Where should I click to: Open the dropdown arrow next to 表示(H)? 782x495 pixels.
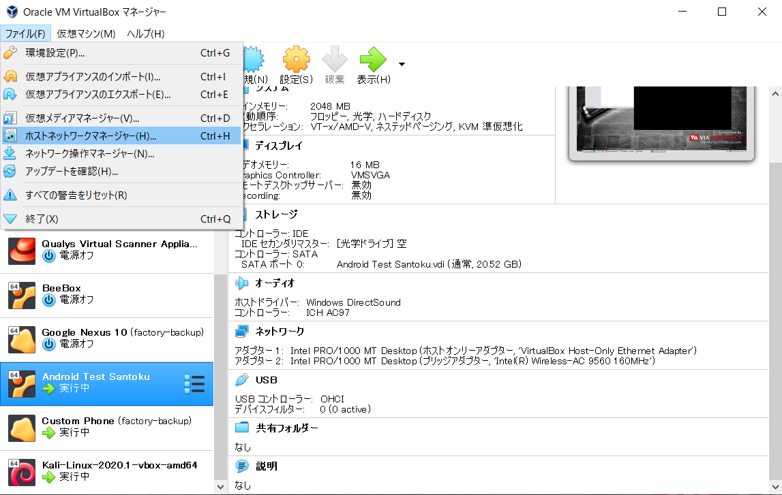tap(400, 63)
